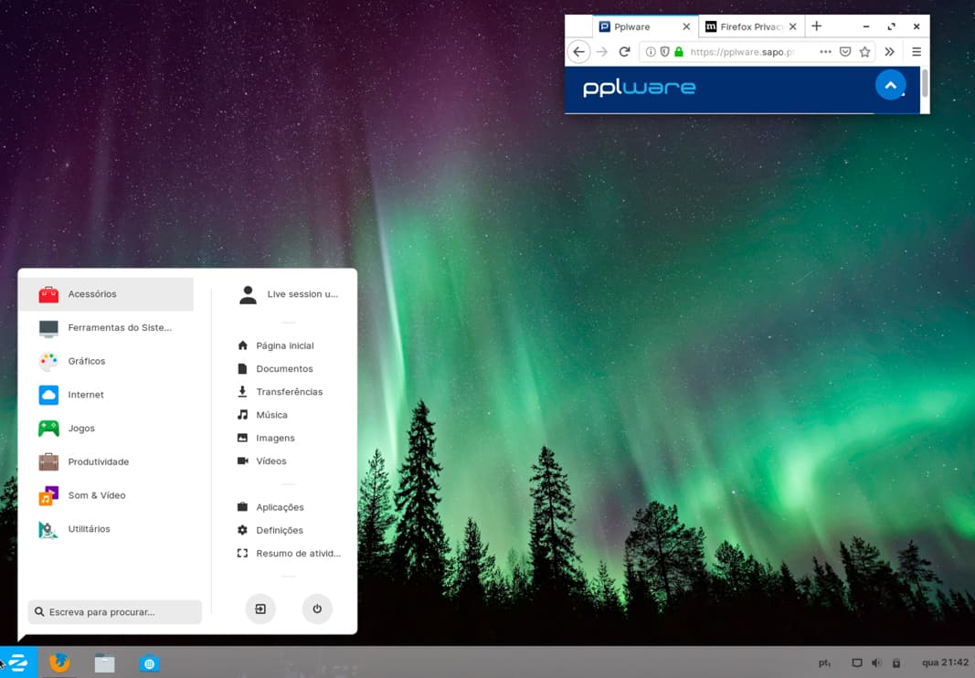This screenshot has height=678, width=975.
Task: Expand the toolbar overflow chevron
Action: [889, 52]
